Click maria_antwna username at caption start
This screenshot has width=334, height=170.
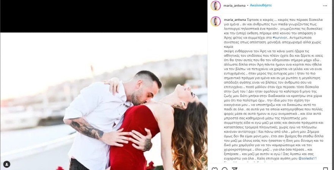[x=235, y=20]
